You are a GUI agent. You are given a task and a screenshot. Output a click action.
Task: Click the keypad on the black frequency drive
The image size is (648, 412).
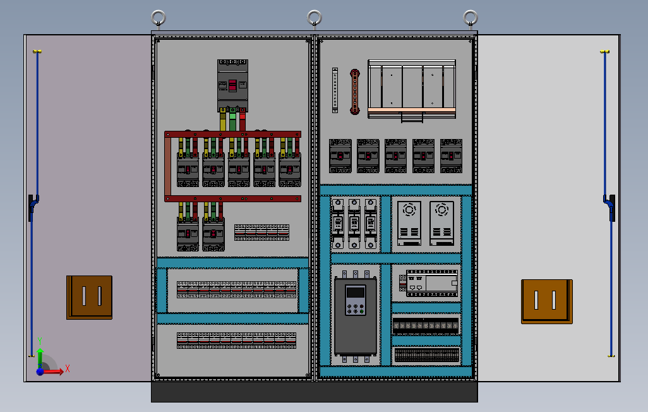pos(356,300)
